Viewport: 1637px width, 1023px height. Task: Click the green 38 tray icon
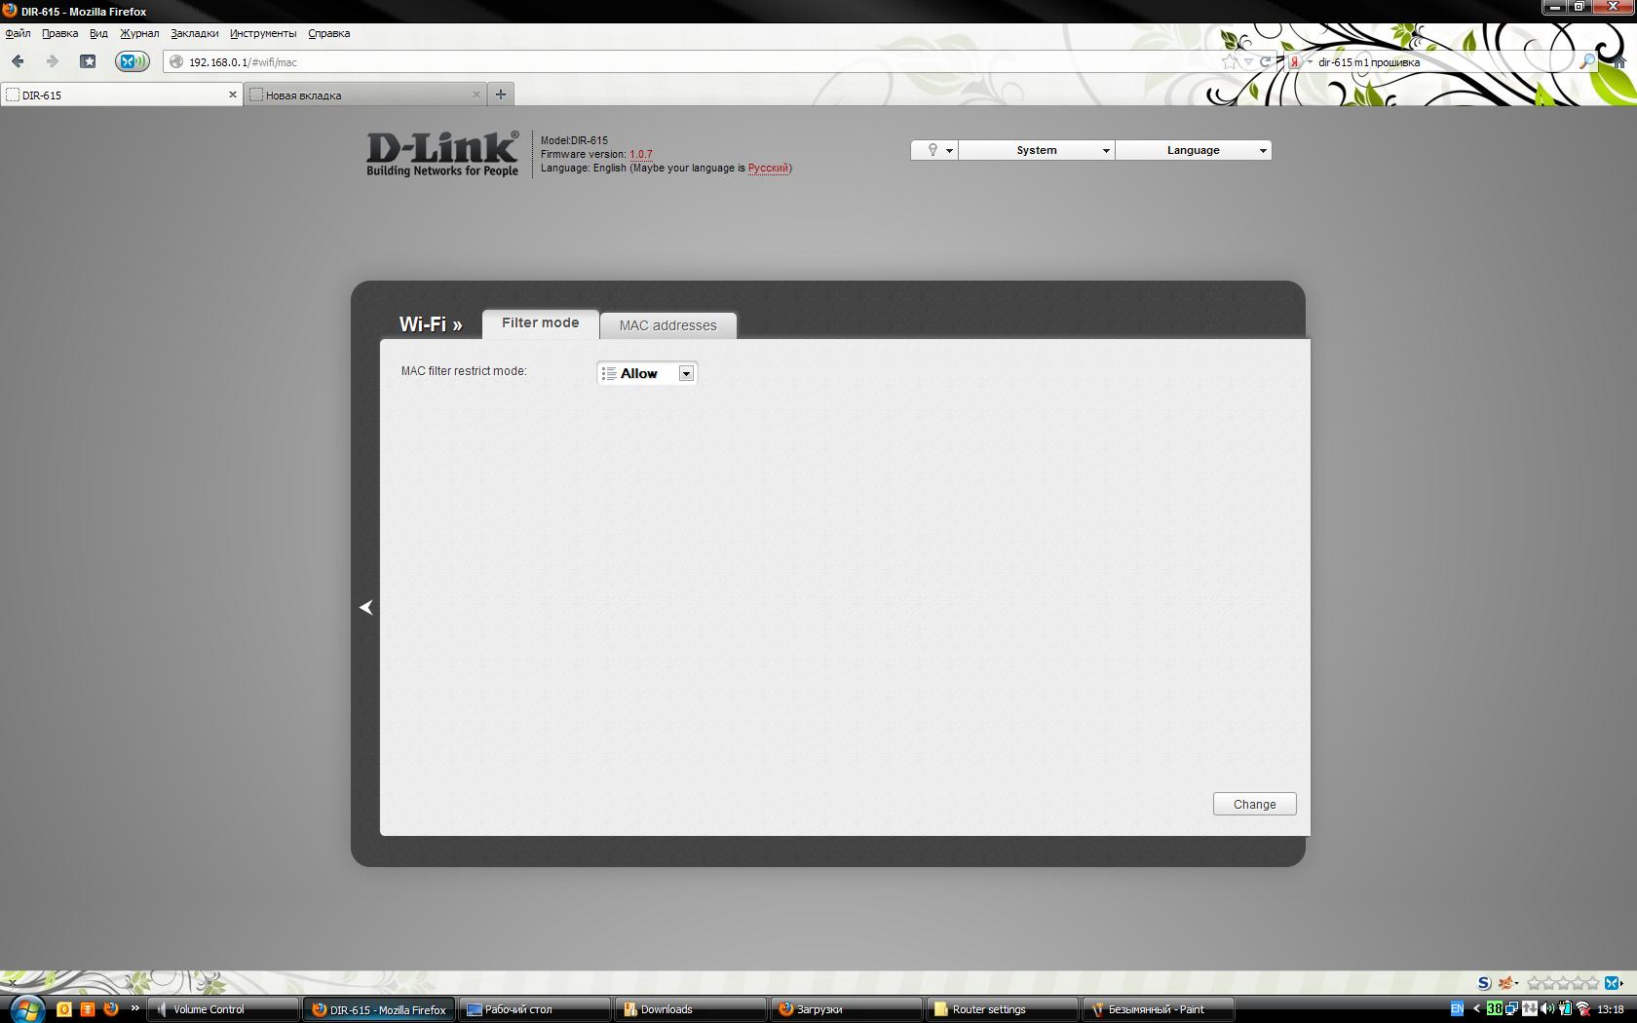(x=1494, y=1009)
